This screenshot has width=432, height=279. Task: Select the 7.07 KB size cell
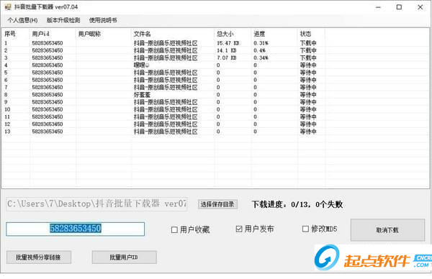pos(227,58)
